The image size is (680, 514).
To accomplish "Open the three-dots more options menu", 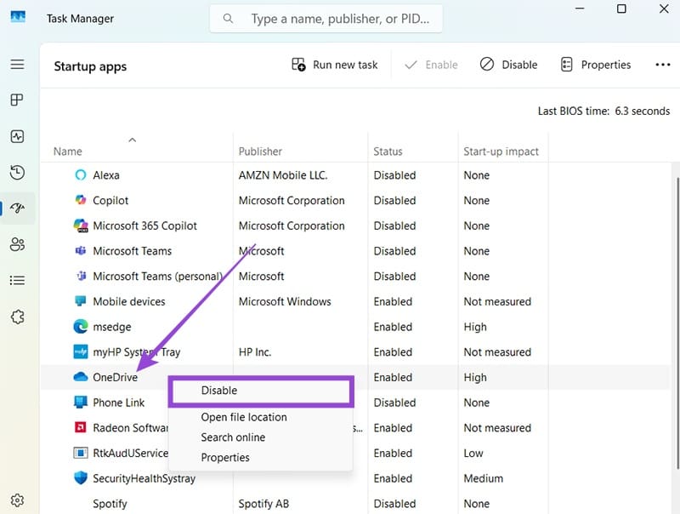I will pos(663,65).
